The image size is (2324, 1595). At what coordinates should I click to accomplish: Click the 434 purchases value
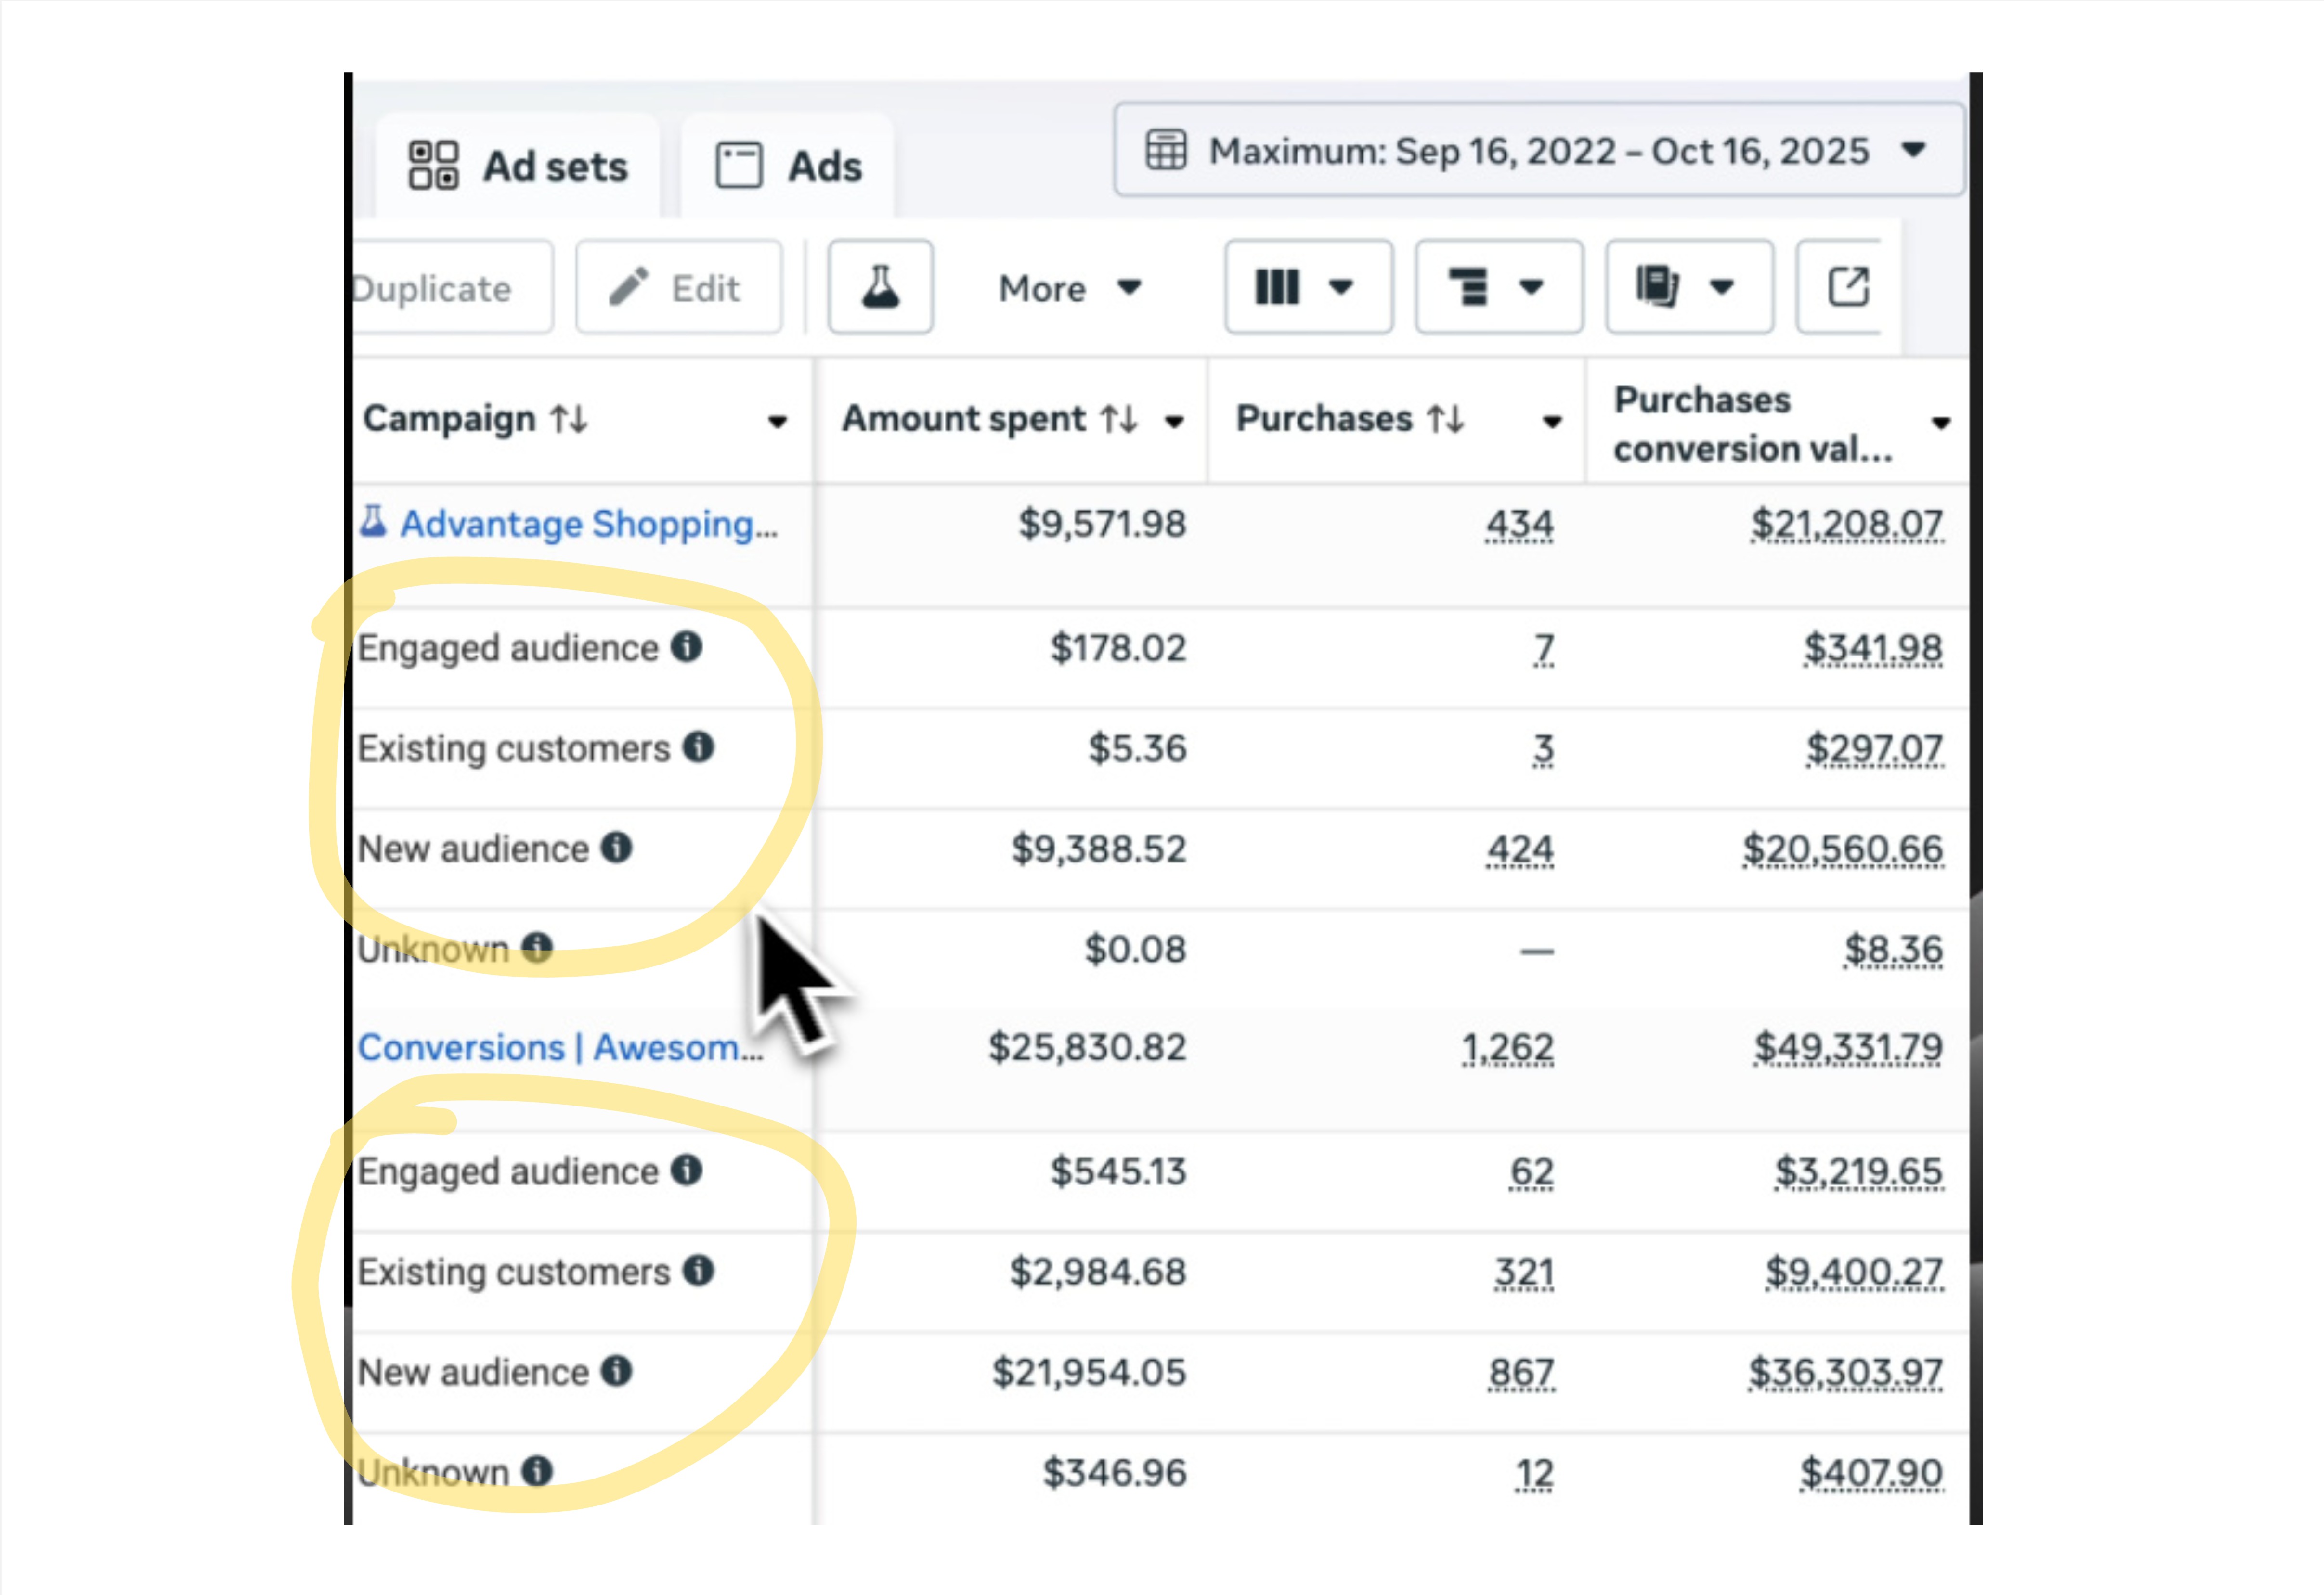pyautogui.click(x=1519, y=524)
